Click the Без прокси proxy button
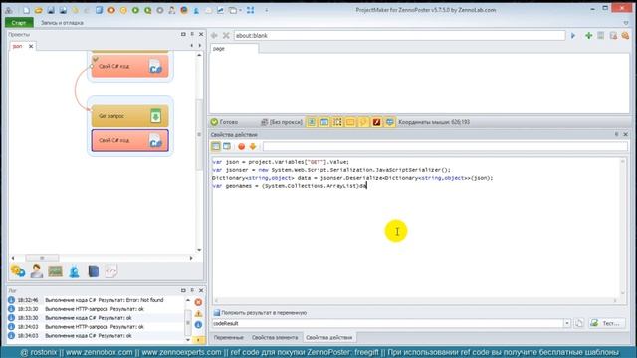The height and width of the screenshot is (358, 637). (x=282, y=122)
